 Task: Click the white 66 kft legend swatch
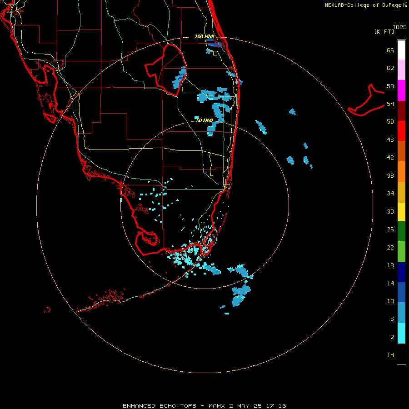tap(401, 50)
